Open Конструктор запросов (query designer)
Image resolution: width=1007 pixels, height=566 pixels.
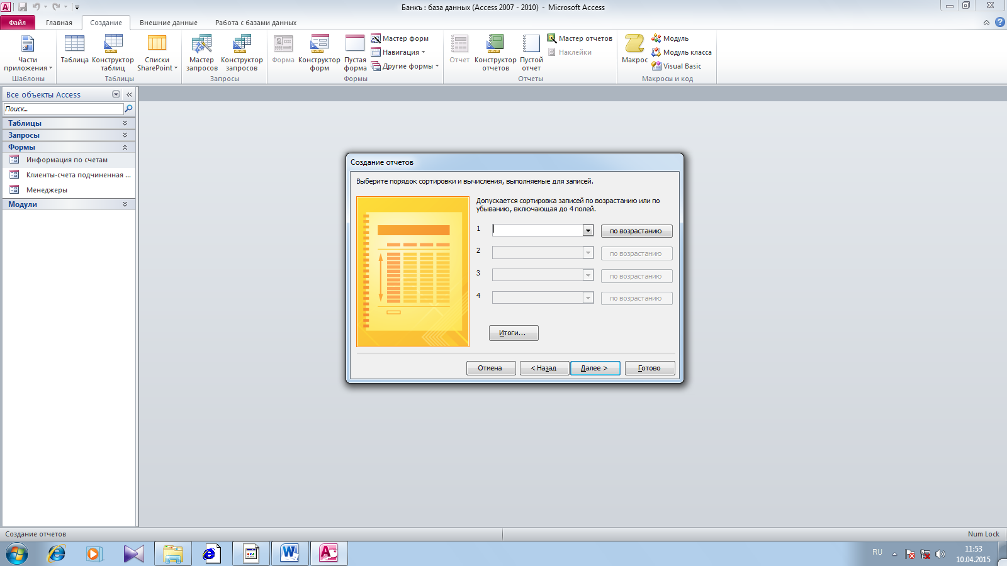tap(242, 53)
